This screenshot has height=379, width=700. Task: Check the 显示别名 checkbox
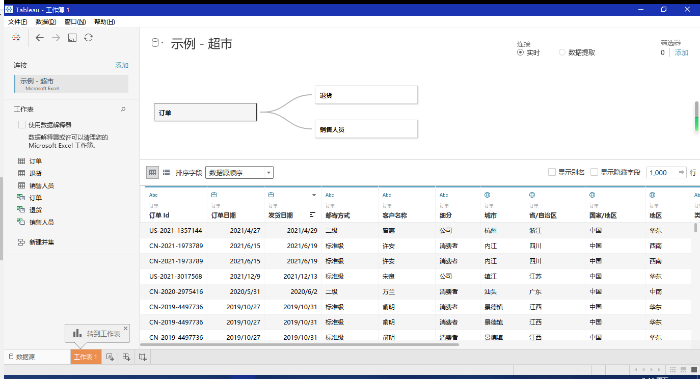coord(552,172)
